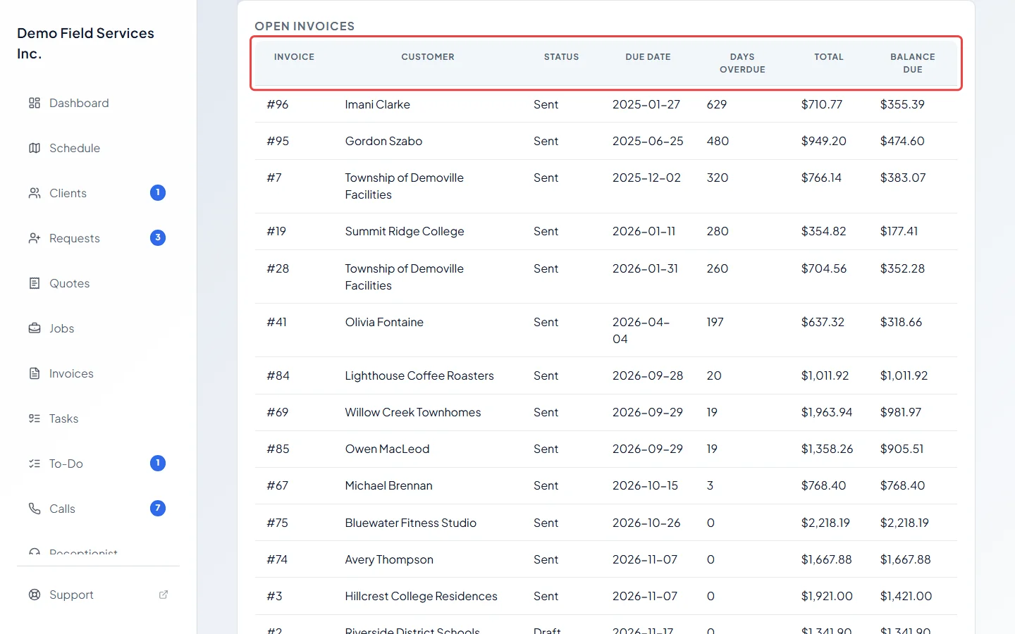
Task: Click the $1,667.88 total for Avery Thompson
Action: pos(826,559)
